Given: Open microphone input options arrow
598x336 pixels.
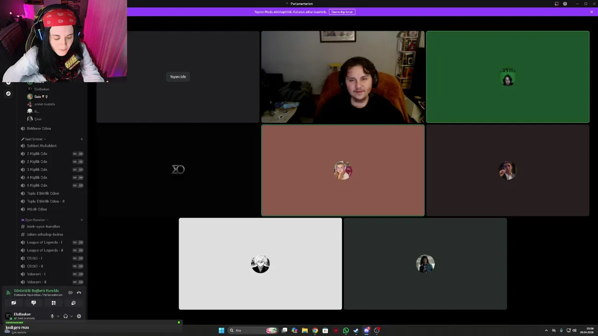Looking at the screenshot, I should pyautogui.click(x=58, y=316).
